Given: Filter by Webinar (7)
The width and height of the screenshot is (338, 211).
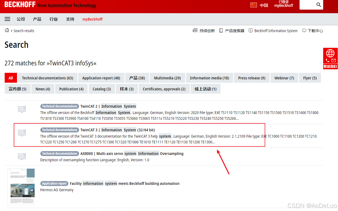Looking at the screenshot, I should click(x=284, y=78).
